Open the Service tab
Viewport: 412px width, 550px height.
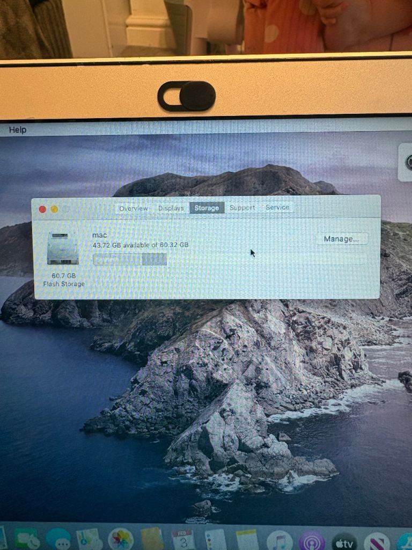pyautogui.click(x=277, y=207)
